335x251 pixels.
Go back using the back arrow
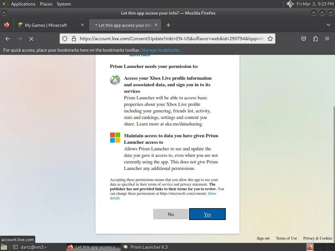point(8,39)
